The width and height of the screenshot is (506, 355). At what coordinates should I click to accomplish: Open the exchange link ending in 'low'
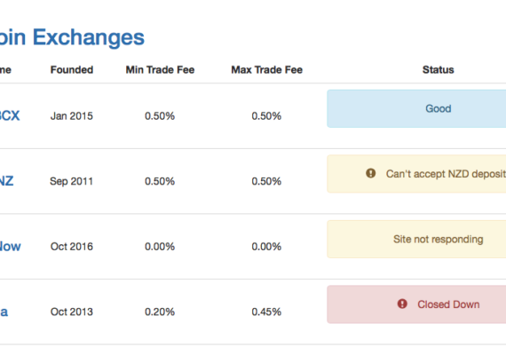pyautogui.click(x=11, y=246)
